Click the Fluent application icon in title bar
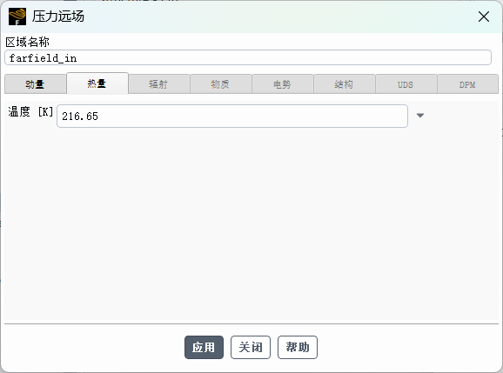The image size is (503, 373). (17, 17)
